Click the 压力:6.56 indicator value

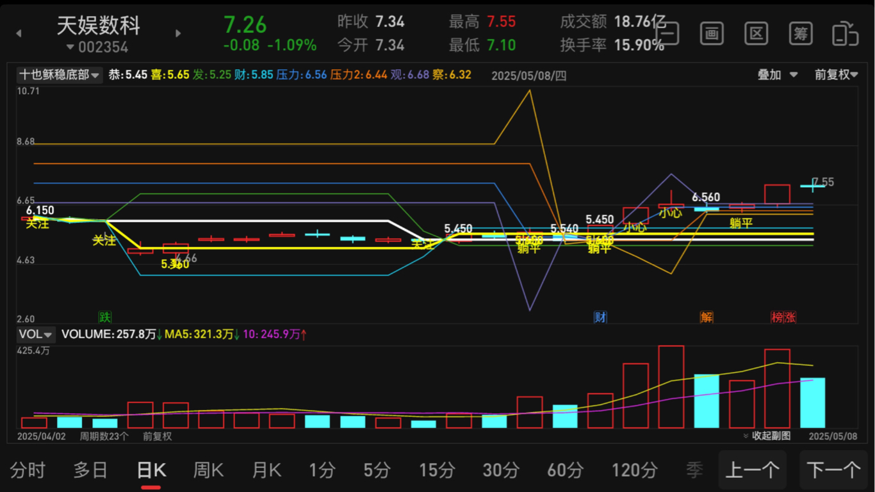point(302,75)
